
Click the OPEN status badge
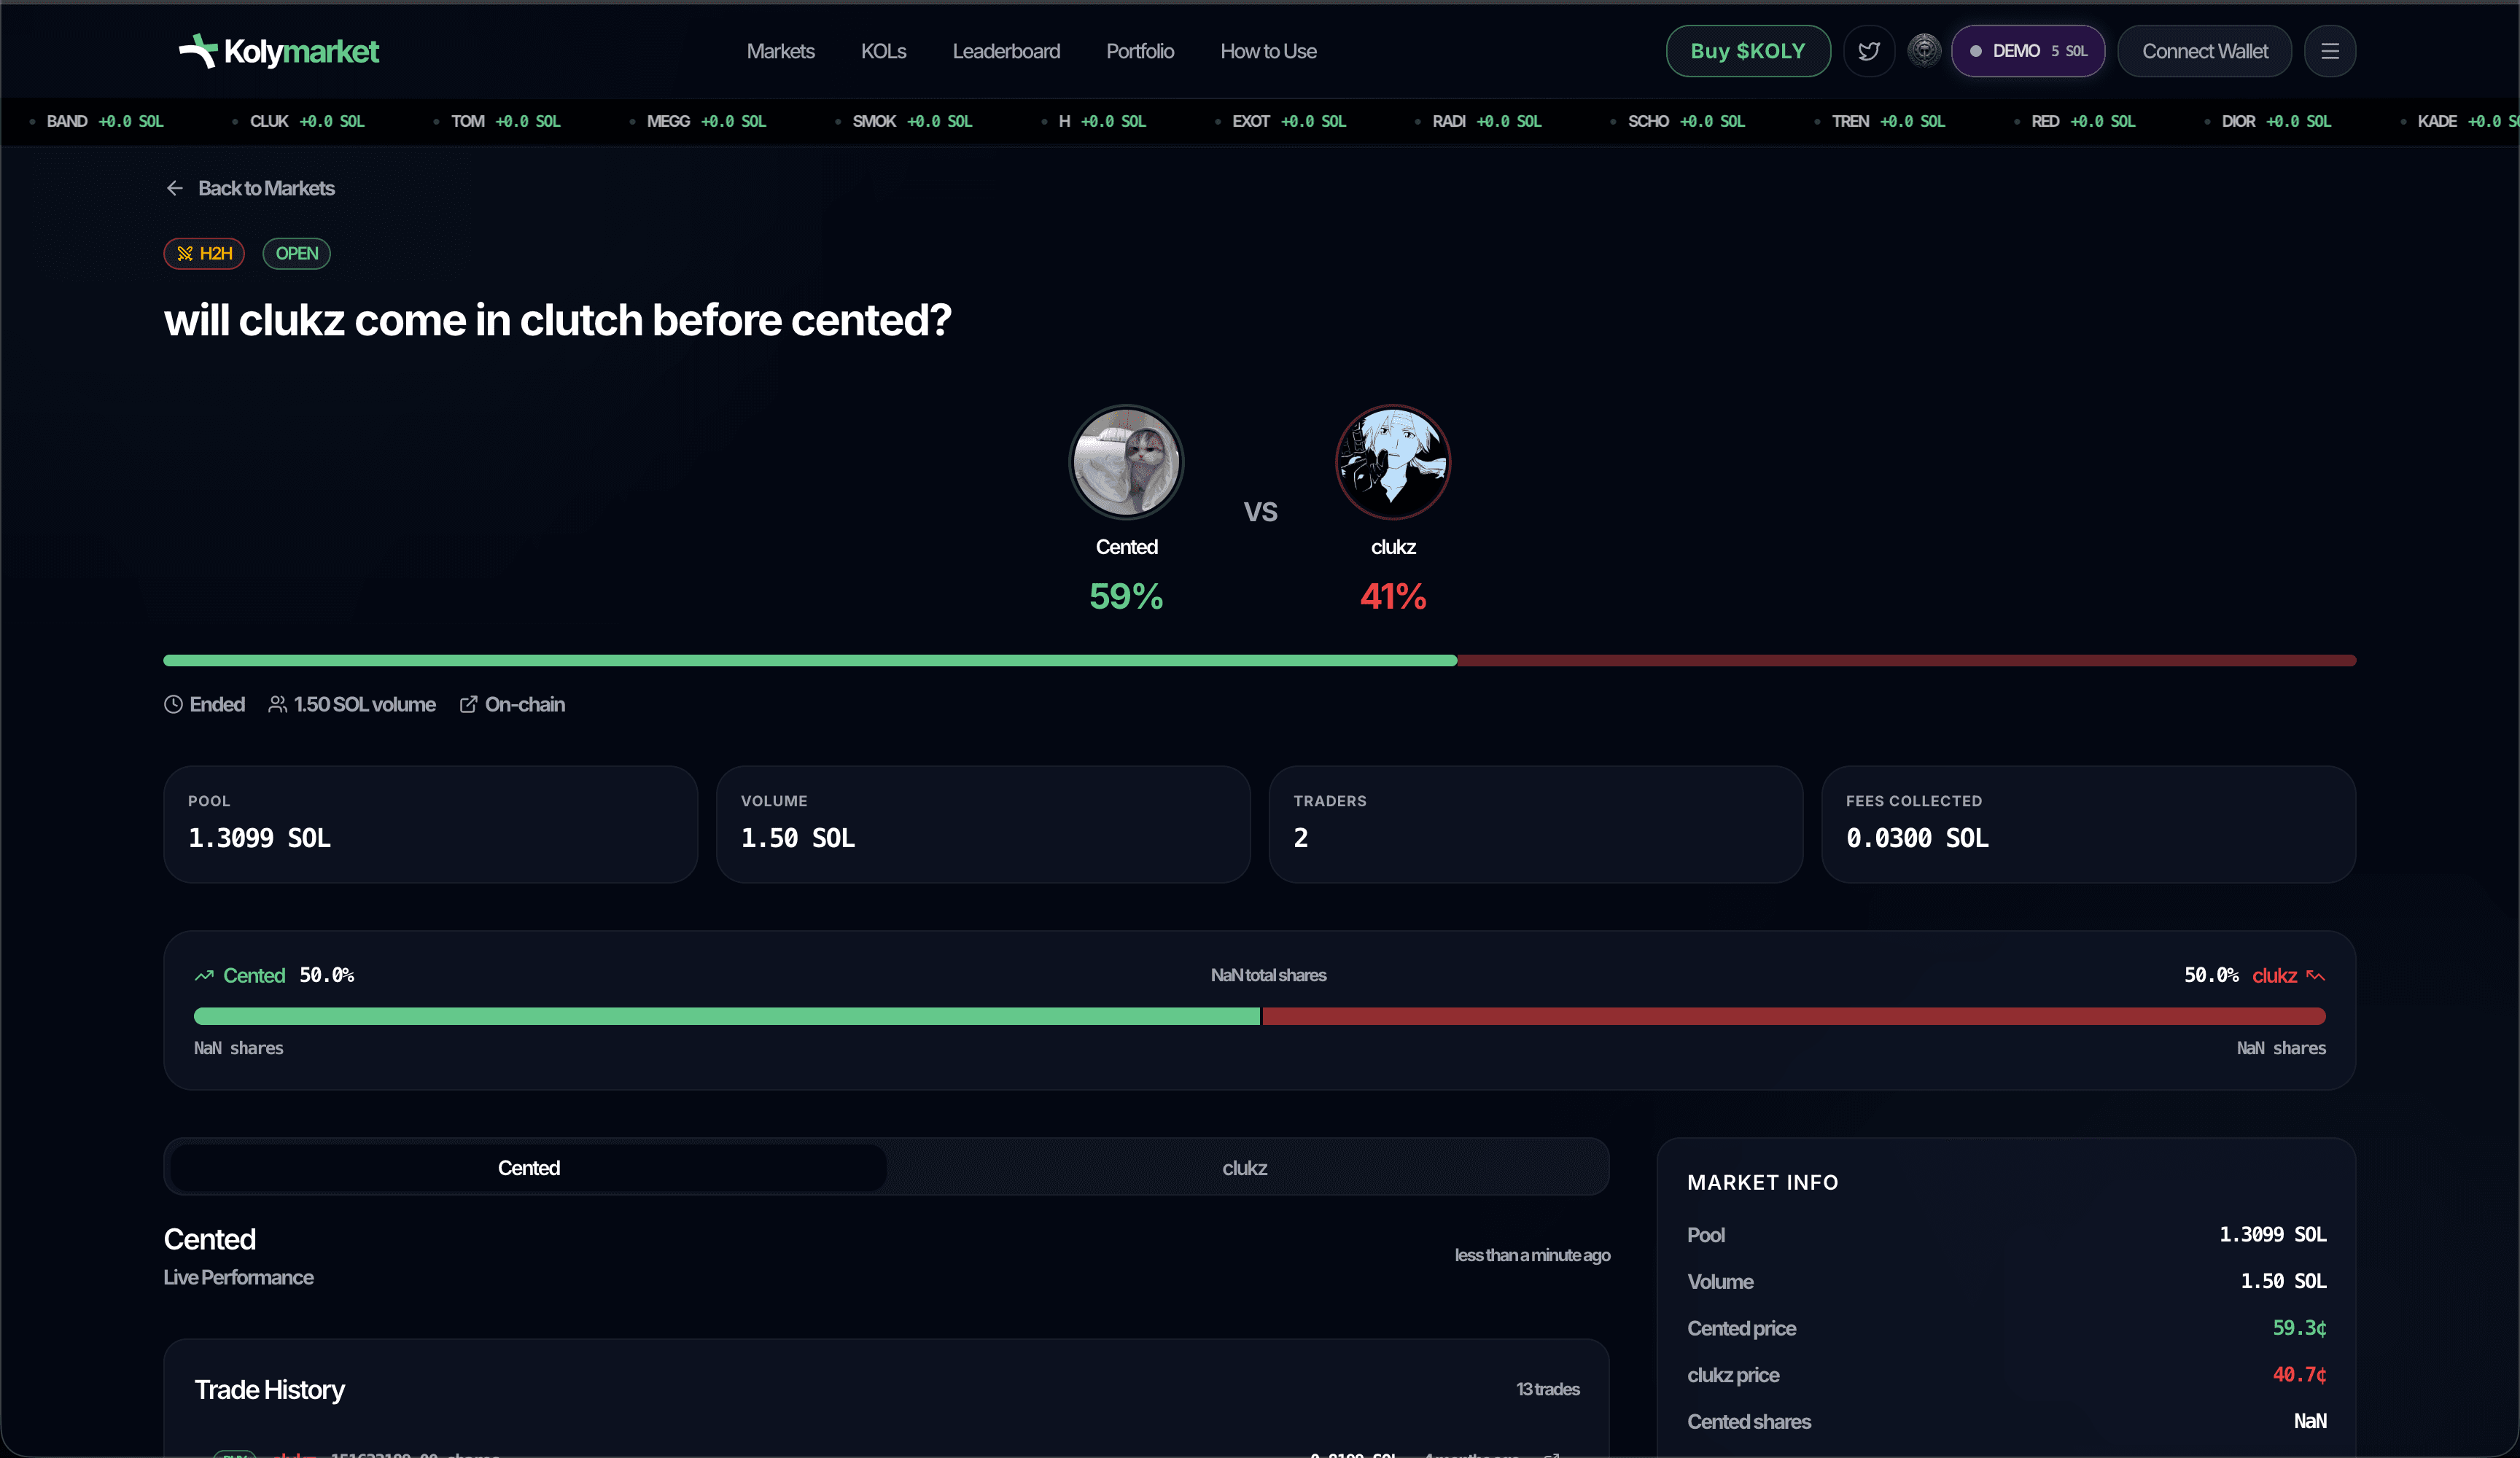296,253
